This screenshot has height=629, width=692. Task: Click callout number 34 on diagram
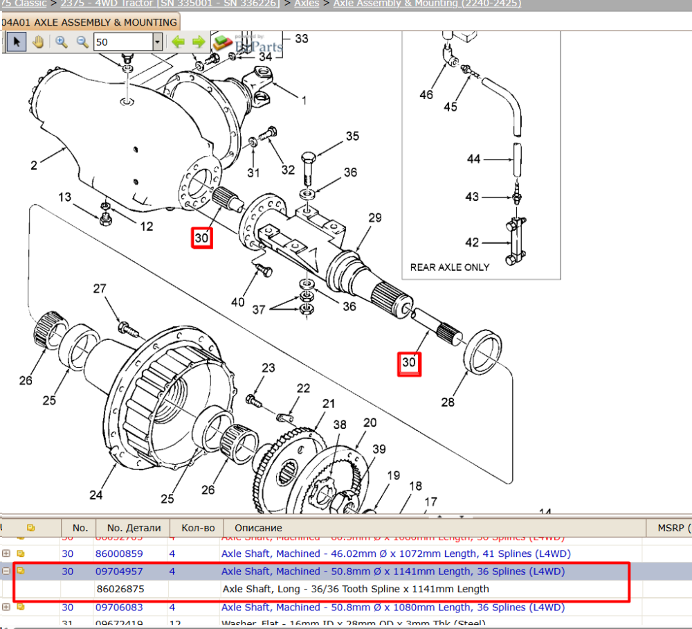[266, 57]
